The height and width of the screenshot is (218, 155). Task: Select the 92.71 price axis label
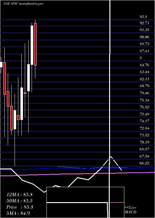(144, 23)
